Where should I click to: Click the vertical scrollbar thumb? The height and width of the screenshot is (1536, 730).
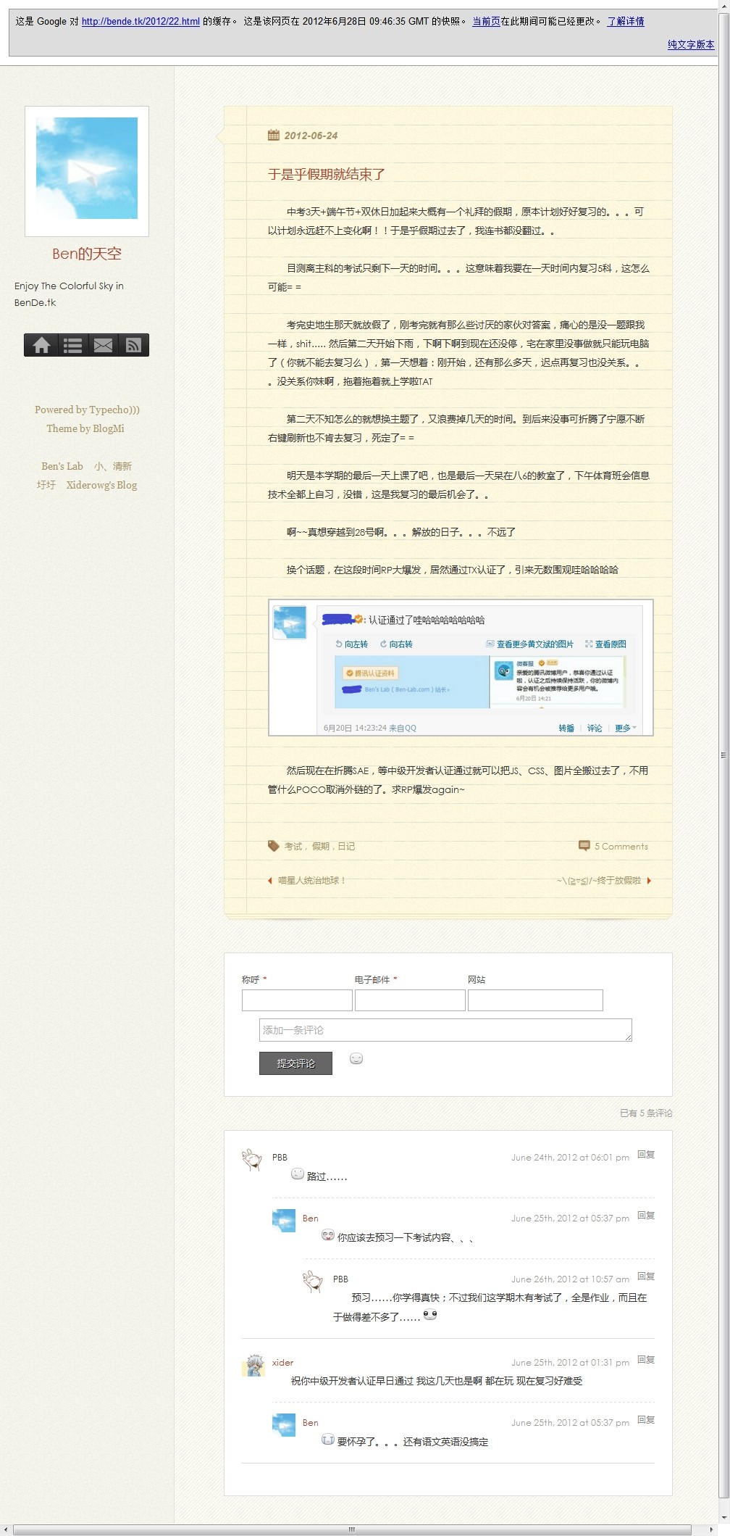click(x=723, y=755)
